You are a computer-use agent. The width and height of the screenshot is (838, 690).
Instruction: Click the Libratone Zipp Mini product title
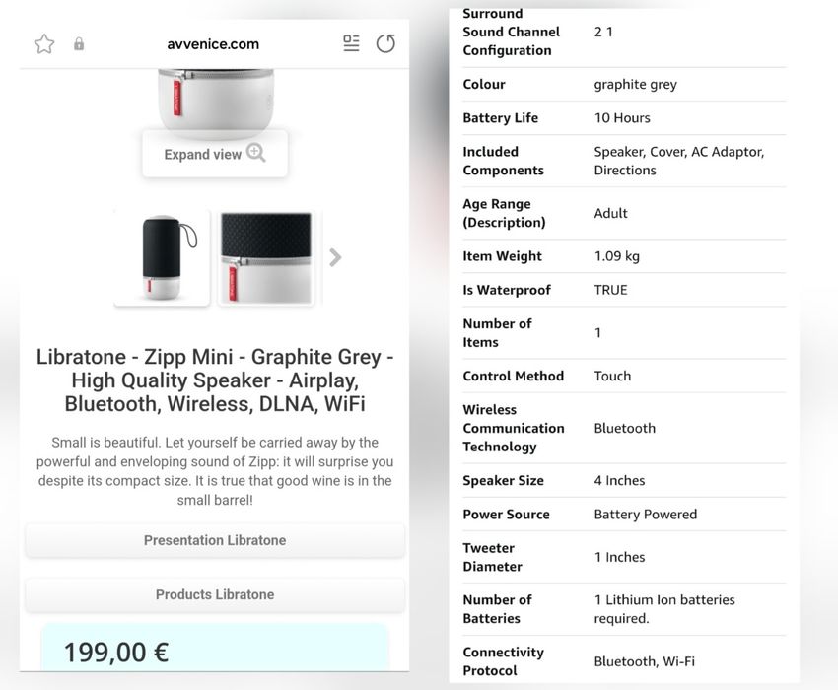[x=215, y=380]
